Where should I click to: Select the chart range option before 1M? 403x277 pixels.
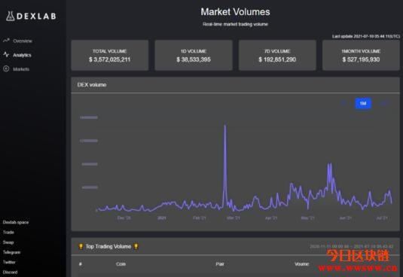343,103
